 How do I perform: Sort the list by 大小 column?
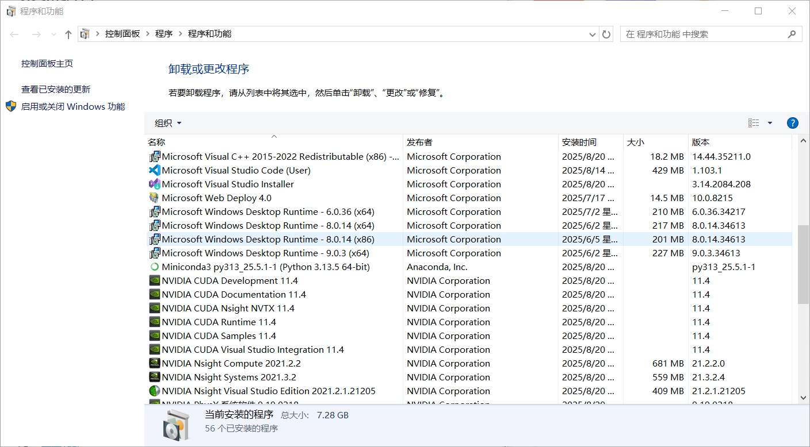[x=655, y=142]
